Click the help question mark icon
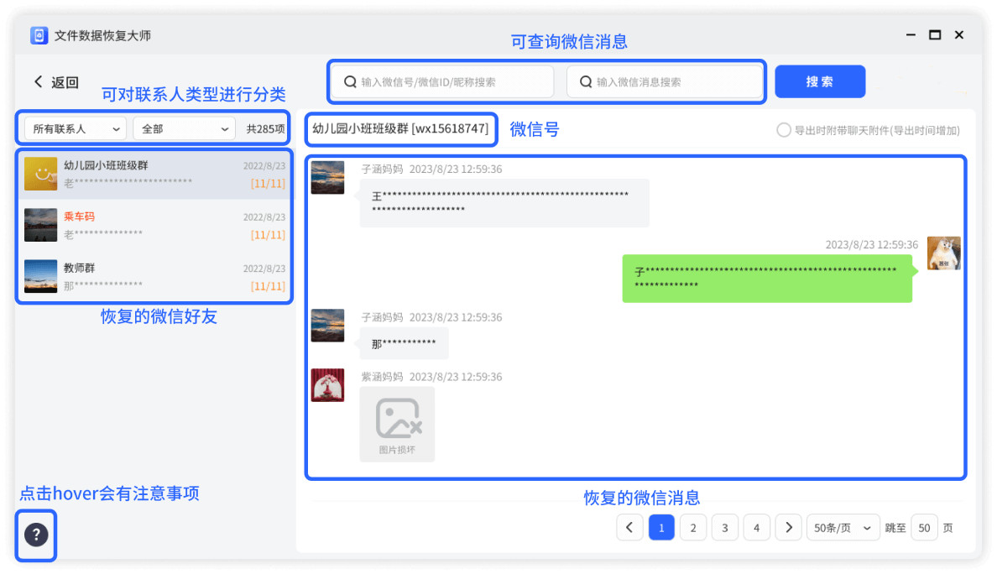997x574 pixels. (x=35, y=535)
